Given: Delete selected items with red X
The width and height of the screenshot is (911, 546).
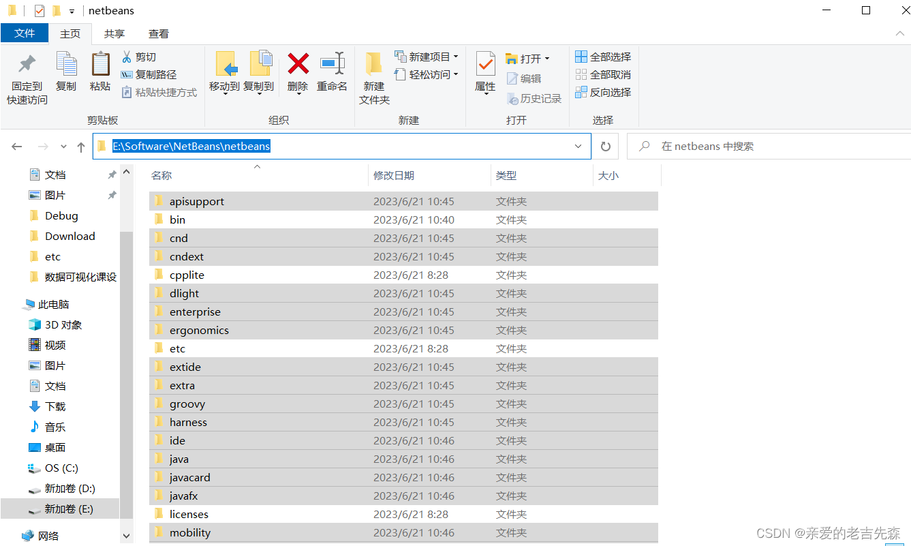Looking at the screenshot, I should (x=298, y=72).
